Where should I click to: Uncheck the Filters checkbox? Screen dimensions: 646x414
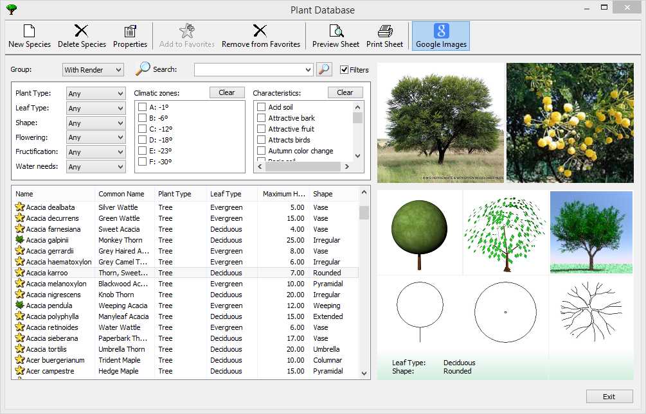[345, 70]
